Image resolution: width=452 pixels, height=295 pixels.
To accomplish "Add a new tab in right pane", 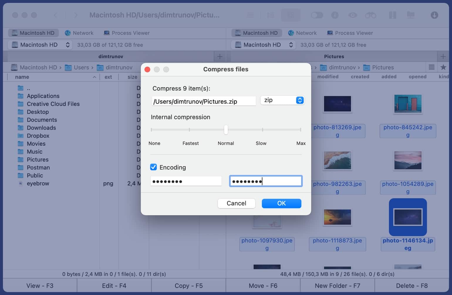I will point(443,56).
